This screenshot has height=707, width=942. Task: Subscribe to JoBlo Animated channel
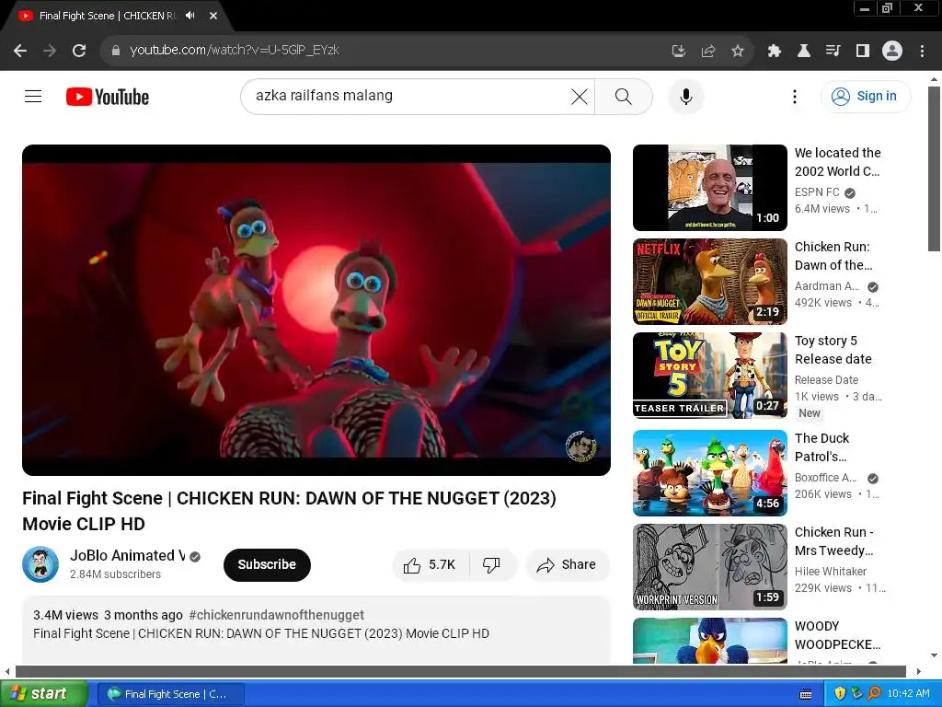(267, 564)
